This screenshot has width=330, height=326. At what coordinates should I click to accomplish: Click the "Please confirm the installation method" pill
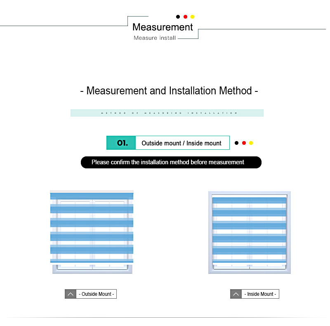tap(171, 162)
